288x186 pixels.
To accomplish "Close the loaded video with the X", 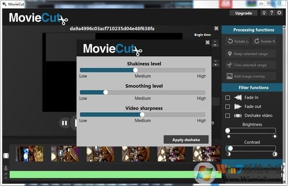I will point(216,28).
